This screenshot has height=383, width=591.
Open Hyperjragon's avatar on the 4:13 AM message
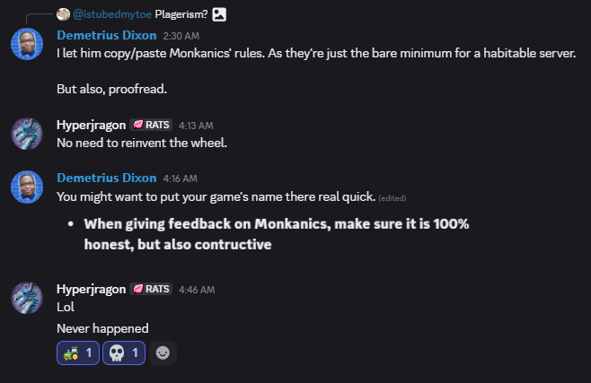coord(28,133)
